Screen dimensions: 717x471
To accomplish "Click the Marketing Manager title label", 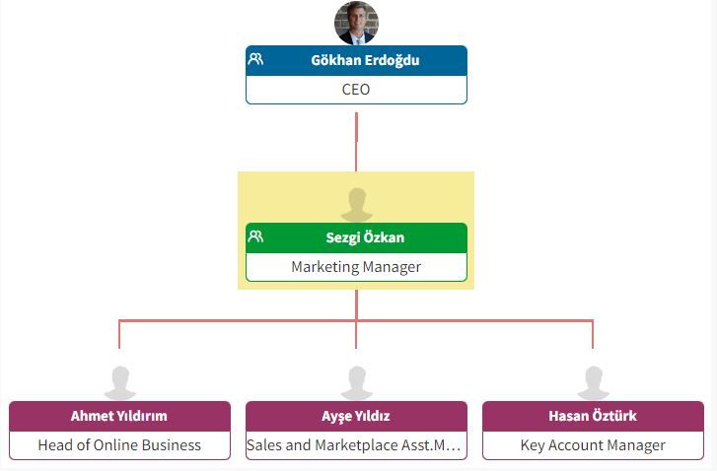I will click(x=356, y=267).
